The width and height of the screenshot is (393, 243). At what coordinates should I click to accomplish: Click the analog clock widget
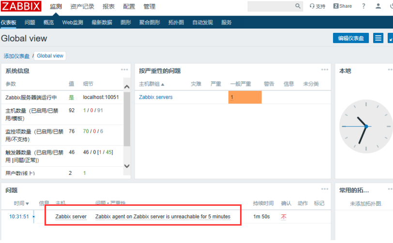click(366, 127)
